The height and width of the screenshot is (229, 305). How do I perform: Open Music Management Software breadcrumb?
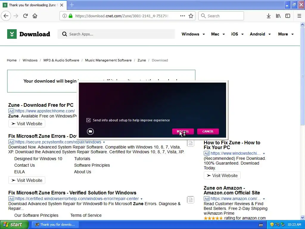pyautogui.click(x=108, y=60)
